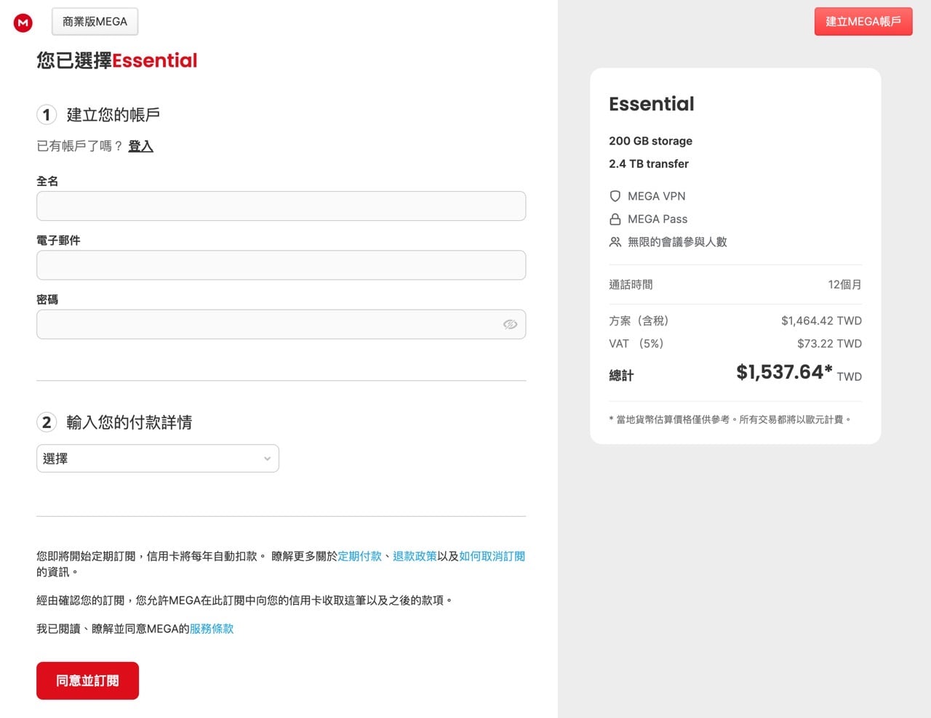Click the $1,537.64 total amount
Image resolution: width=931 pixels, height=718 pixels.
pyautogui.click(x=784, y=372)
